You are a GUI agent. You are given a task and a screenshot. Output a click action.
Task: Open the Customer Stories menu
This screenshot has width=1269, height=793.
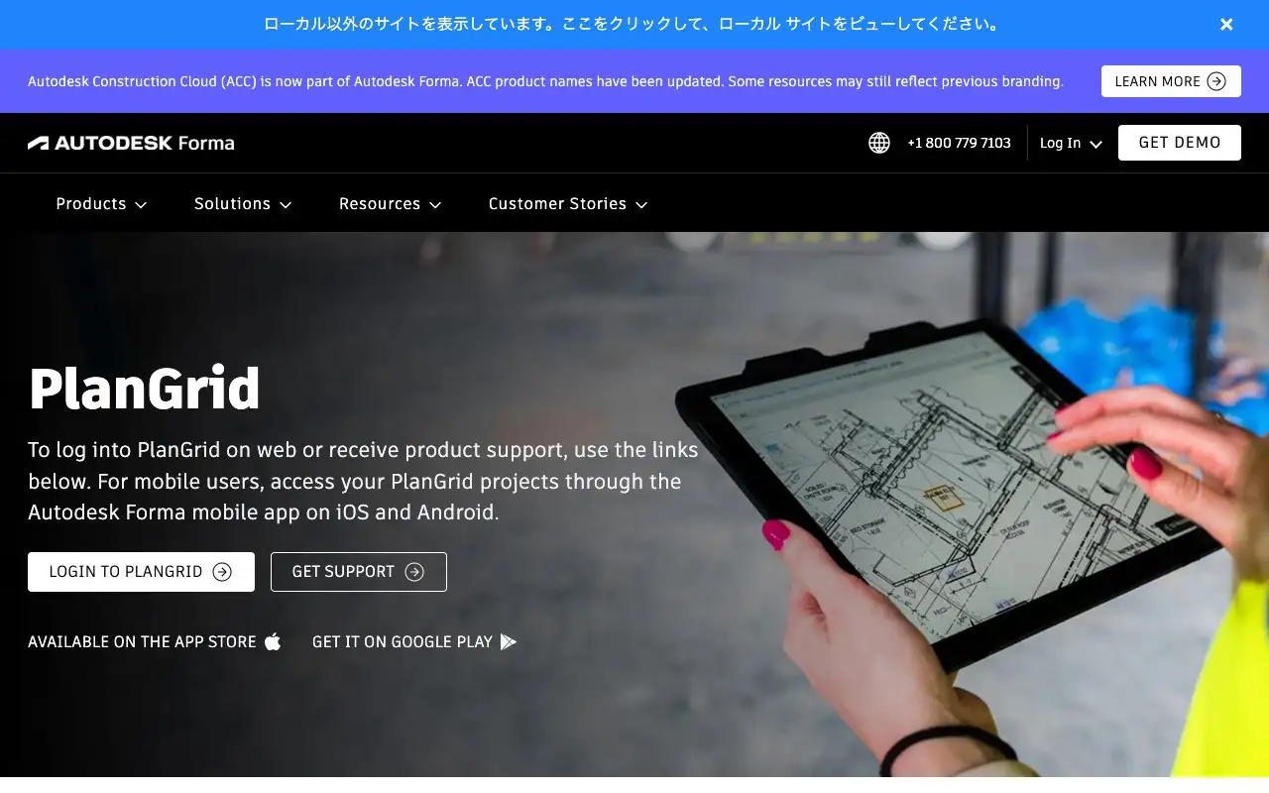pyautogui.click(x=567, y=203)
